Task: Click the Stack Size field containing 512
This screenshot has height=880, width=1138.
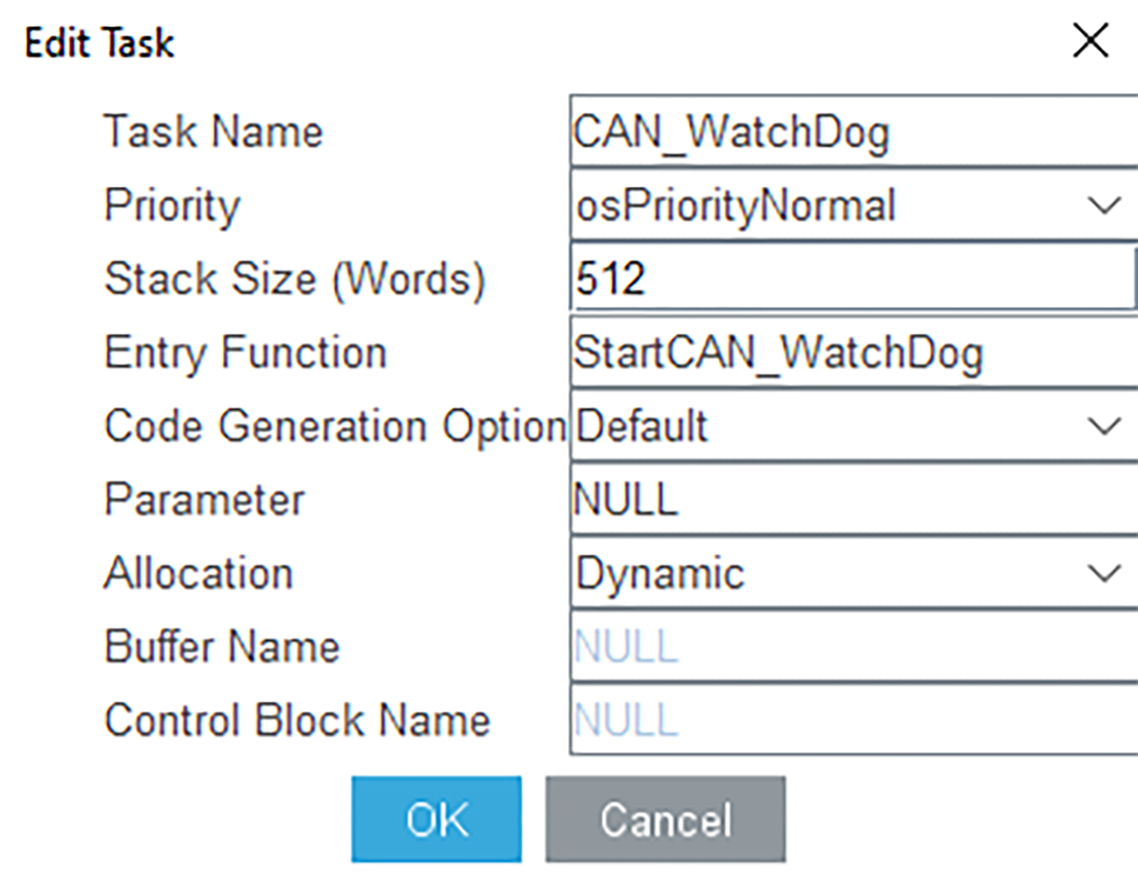Action: (x=852, y=280)
